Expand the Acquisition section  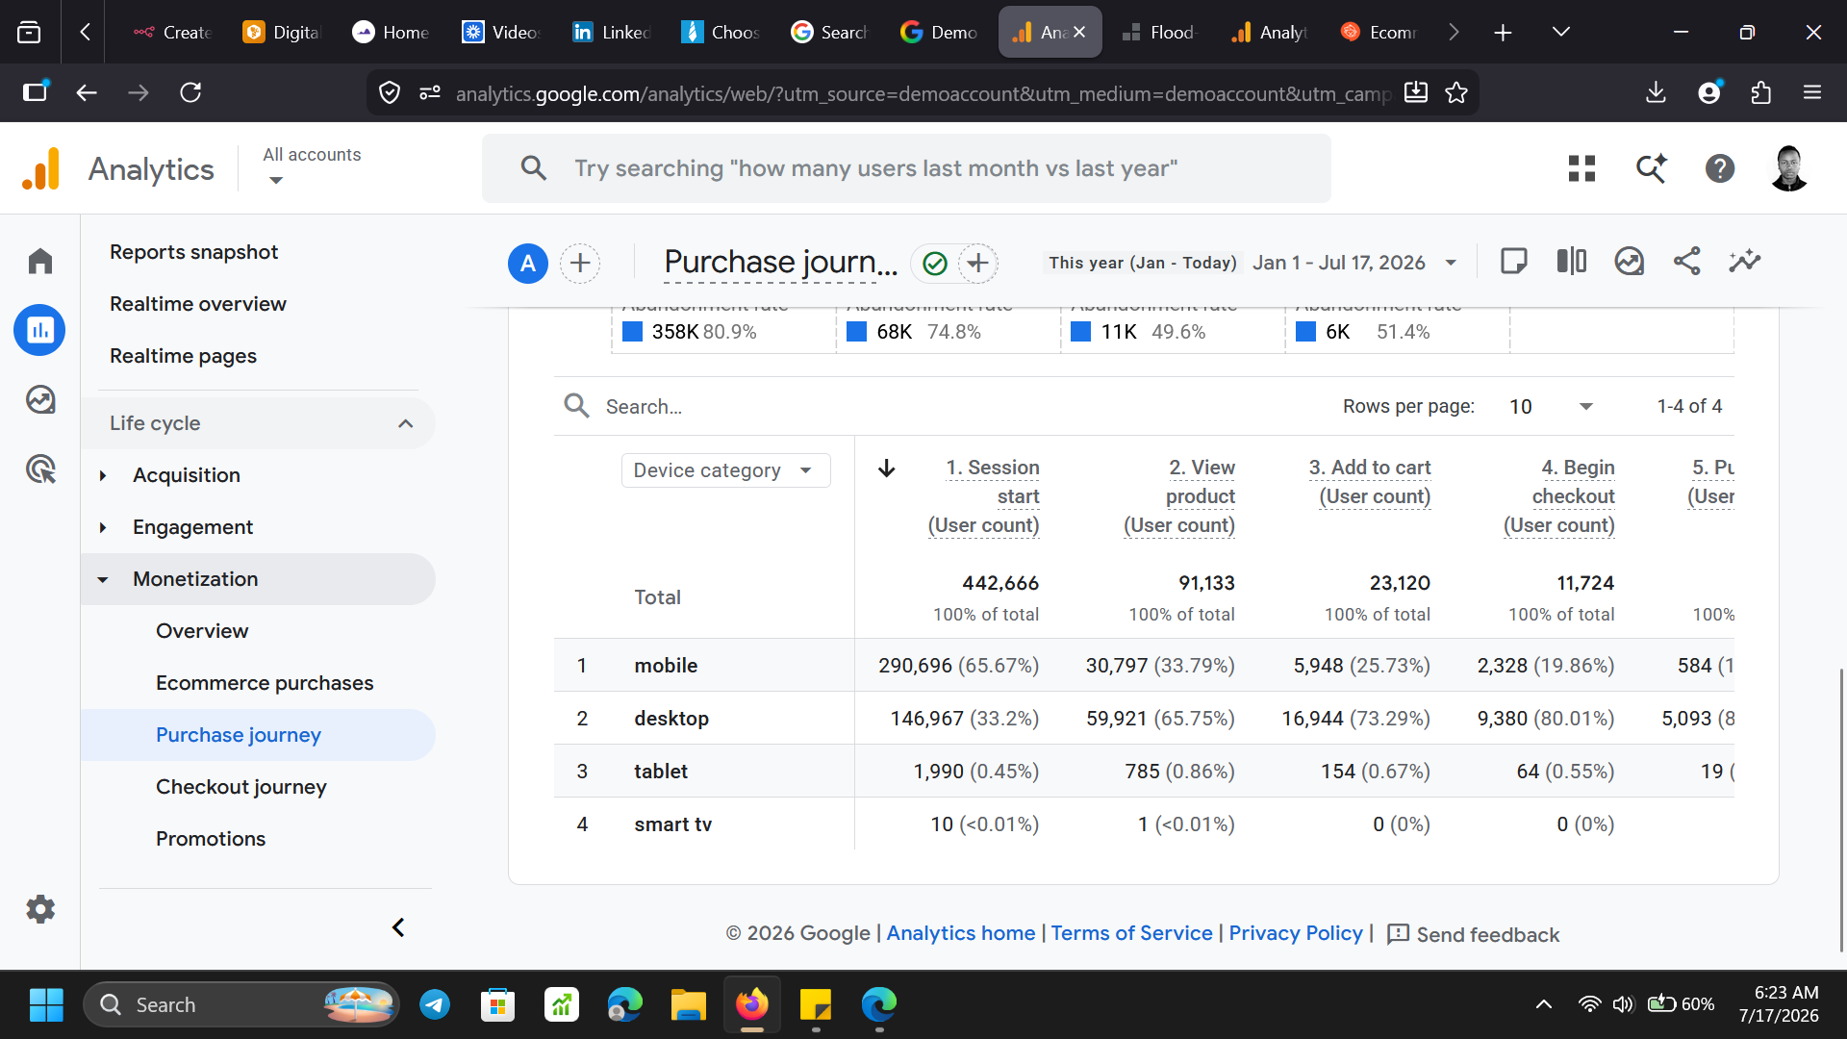pos(103,475)
